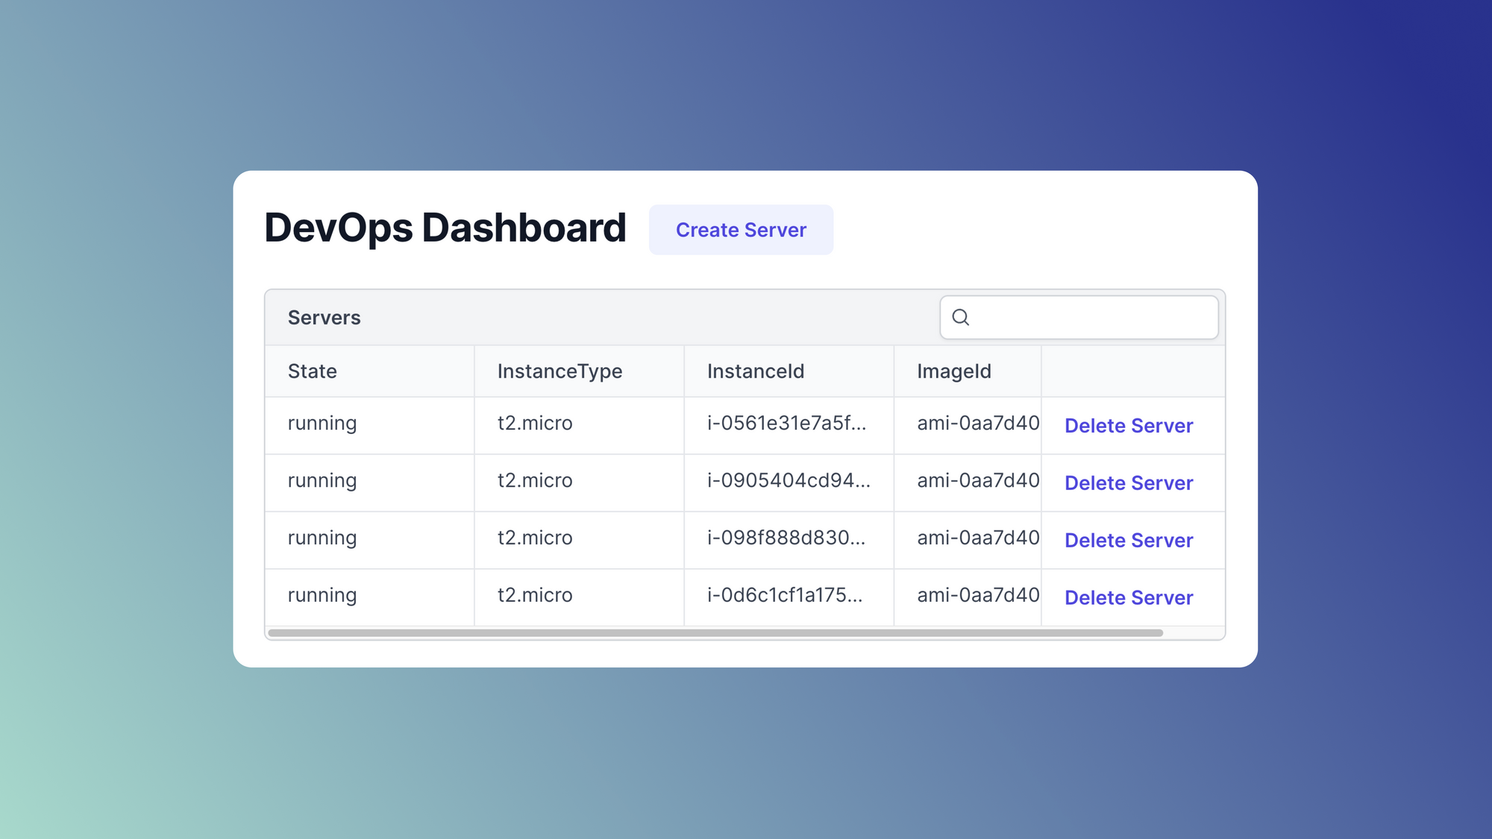This screenshot has width=1492, height=839.
Task: Delete server i-0d6c1cf1a175
Action: point(1129,598)
